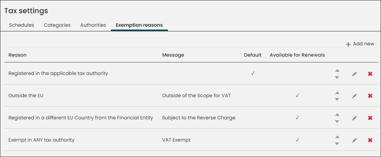Edit the 'Subject to the Reverse Charge' row
This screenshot has width=381, height=157.
[354, 118]
